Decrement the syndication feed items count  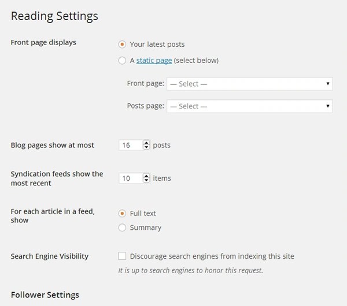click(146, 181)
